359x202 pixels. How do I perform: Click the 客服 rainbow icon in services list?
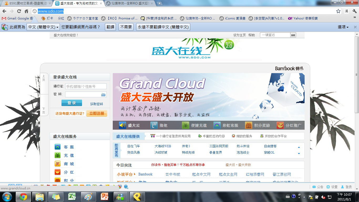click(58, 147)
